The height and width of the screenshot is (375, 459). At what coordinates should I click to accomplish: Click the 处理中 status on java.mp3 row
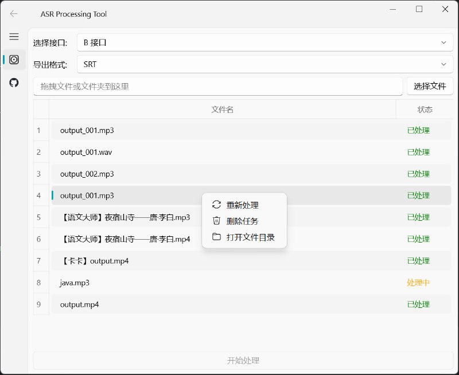[x=419, y=283]
